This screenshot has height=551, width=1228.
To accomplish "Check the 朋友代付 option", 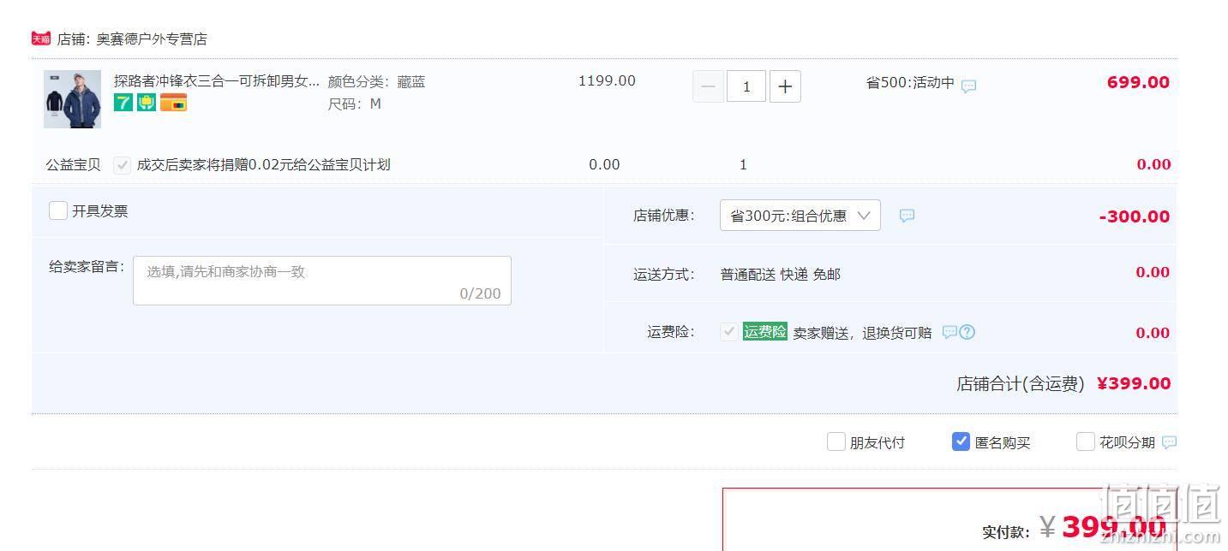I will 836,441.
